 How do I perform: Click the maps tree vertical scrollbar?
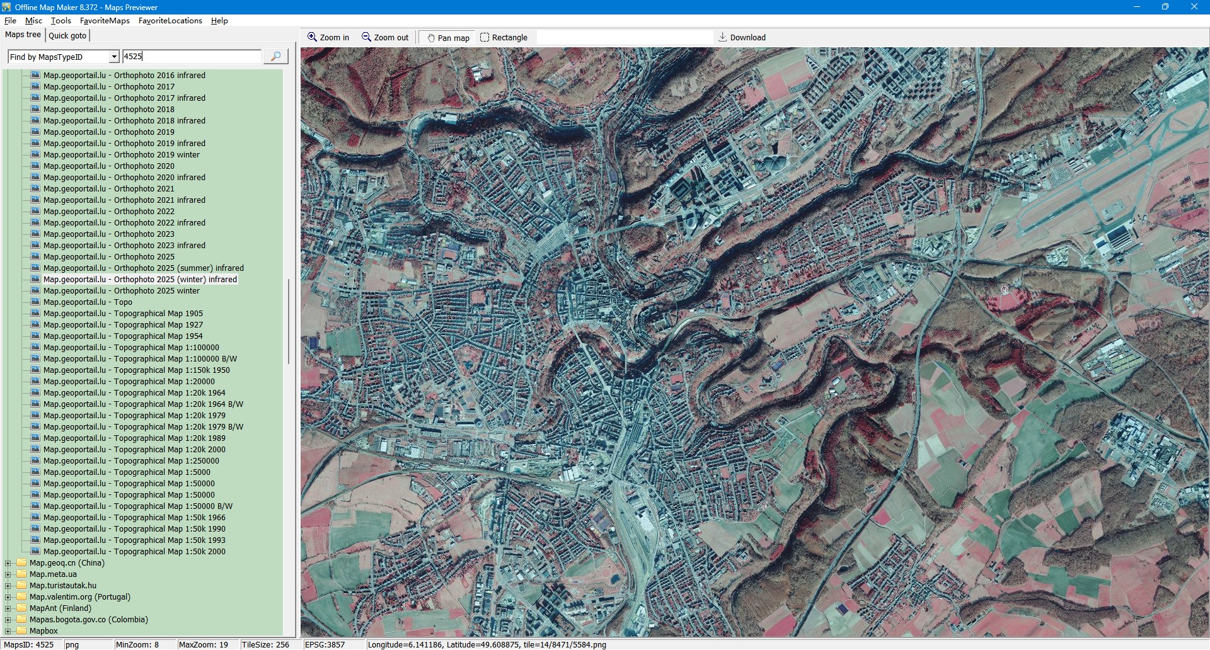coord(289,321)
